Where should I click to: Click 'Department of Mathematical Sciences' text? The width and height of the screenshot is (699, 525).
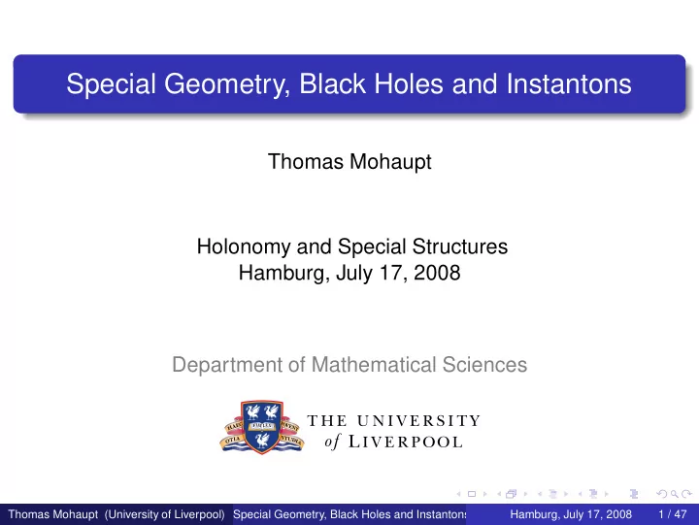349,365
